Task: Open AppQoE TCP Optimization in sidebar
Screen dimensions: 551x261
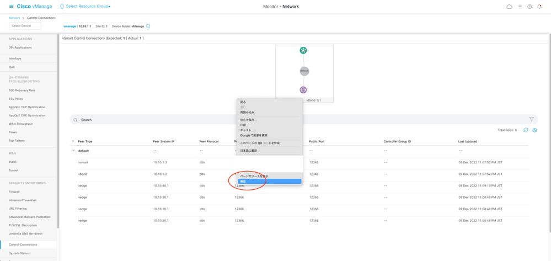Action: tap(26, 107)
